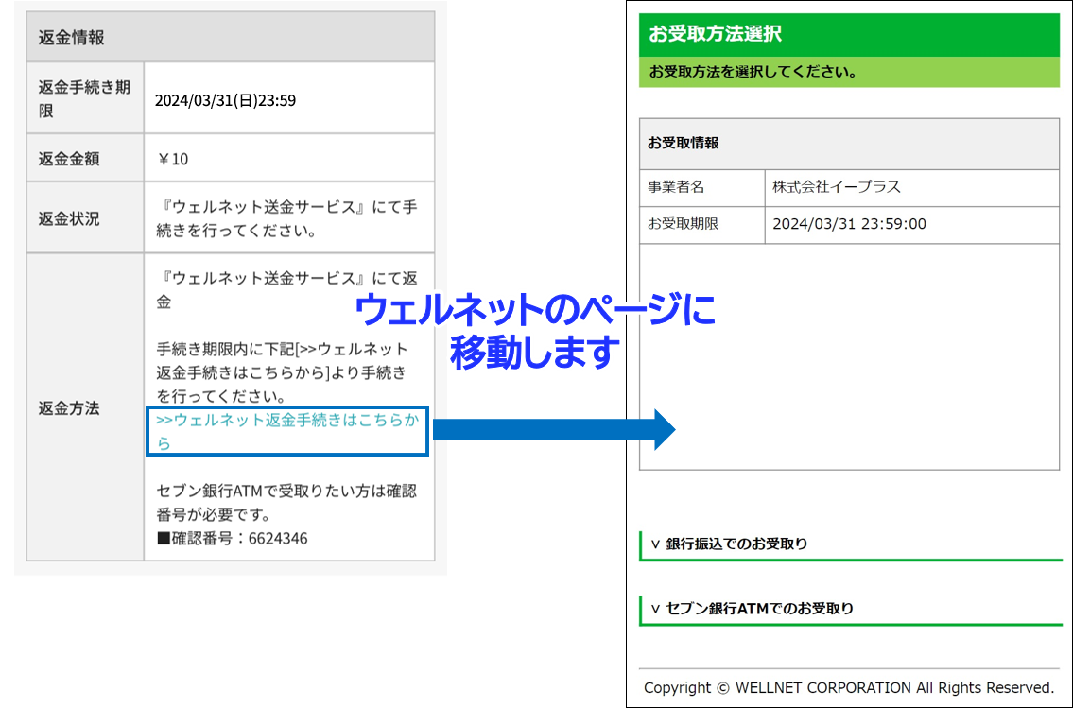Select the お受取期限 value 2024/03/31 23:59:00
The height and width of the screenshot is (708, 1073).
click(x=849, y=224)
